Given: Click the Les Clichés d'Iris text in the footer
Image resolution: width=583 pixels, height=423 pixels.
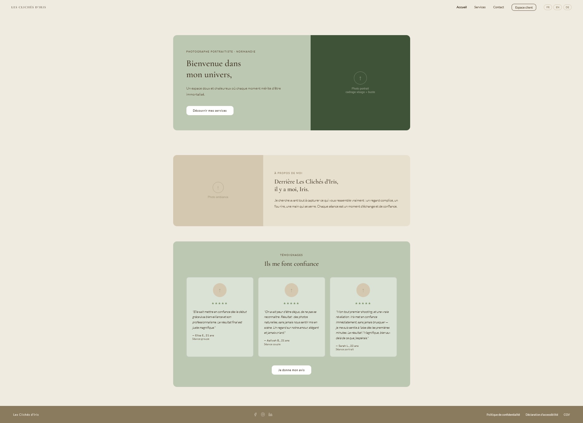Looking at the screenshot, I should click(26, 415).
